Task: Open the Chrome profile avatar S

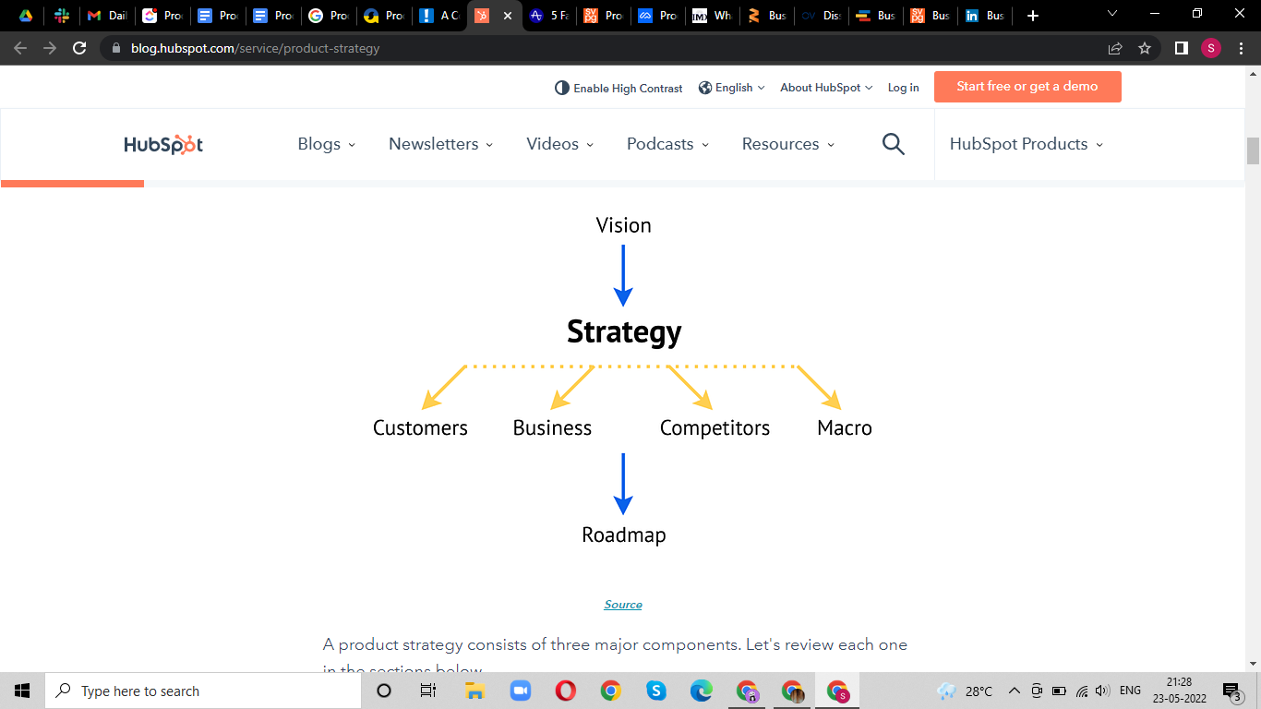Action: (x=1210, y=48)
